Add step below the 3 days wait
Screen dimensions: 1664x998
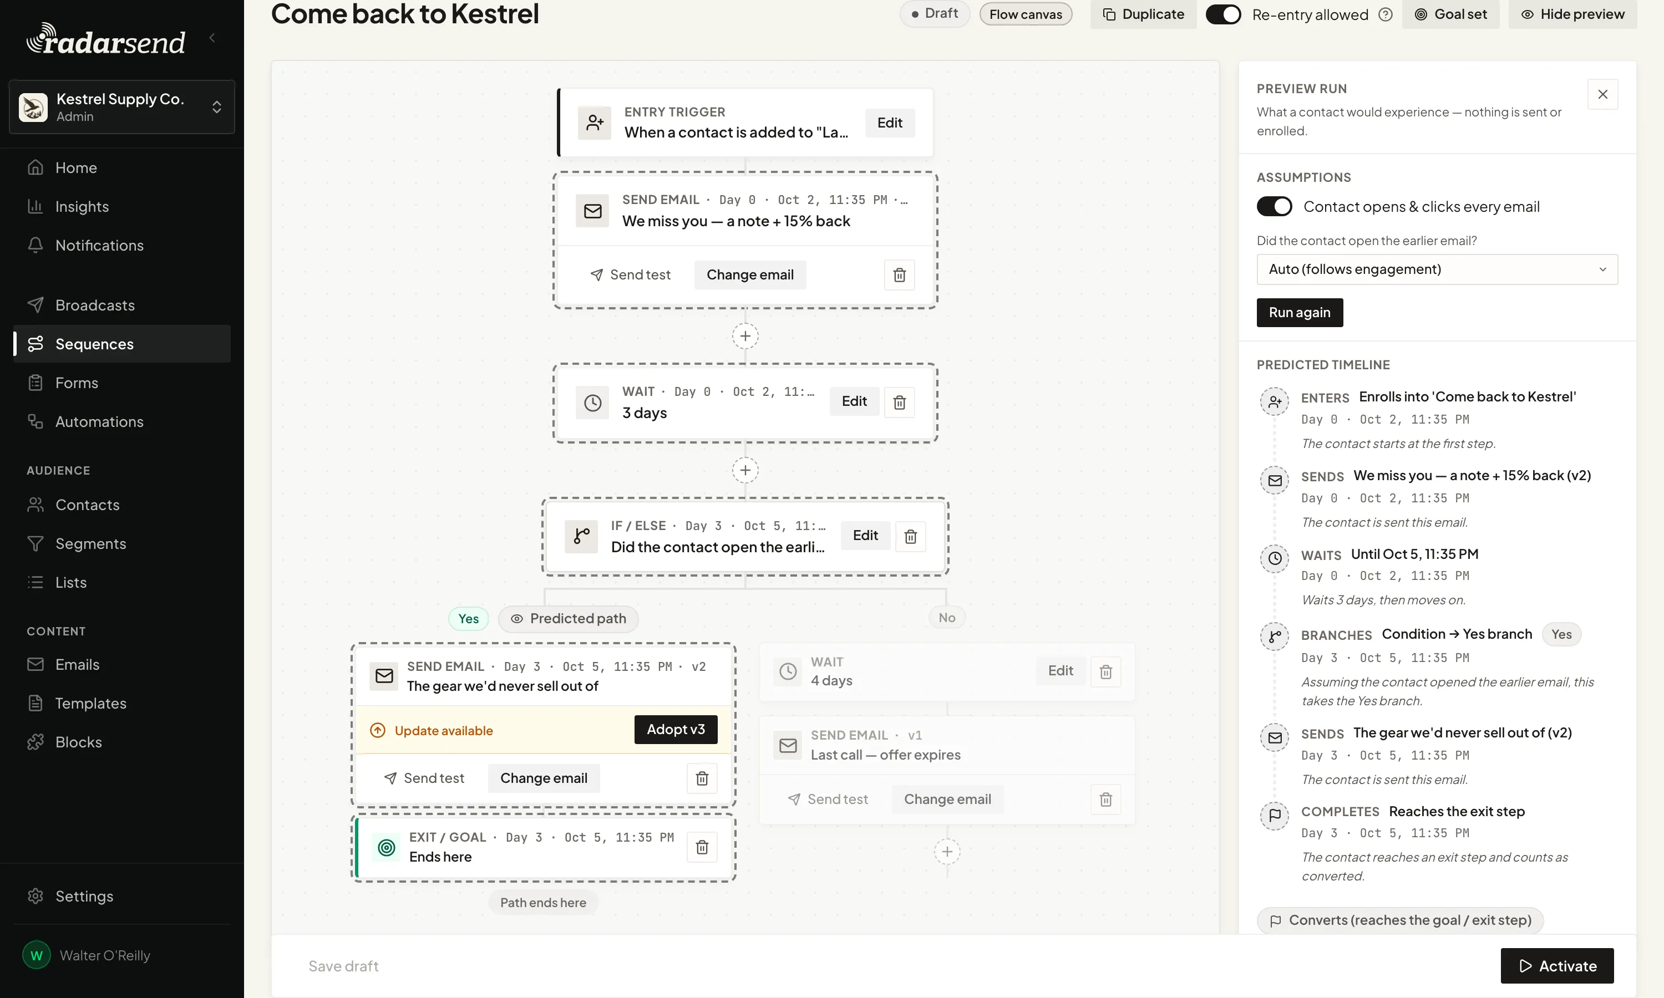745,470
